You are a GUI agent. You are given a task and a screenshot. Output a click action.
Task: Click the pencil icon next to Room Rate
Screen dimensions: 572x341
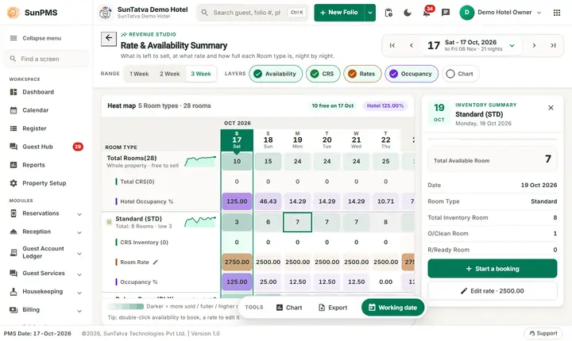click(156, 262)
